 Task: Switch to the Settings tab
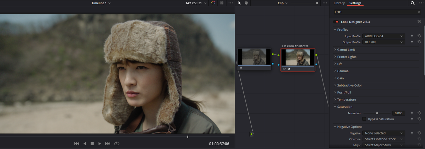point(355,3)
